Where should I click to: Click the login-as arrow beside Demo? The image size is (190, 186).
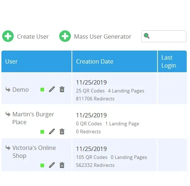pos(8,90)
